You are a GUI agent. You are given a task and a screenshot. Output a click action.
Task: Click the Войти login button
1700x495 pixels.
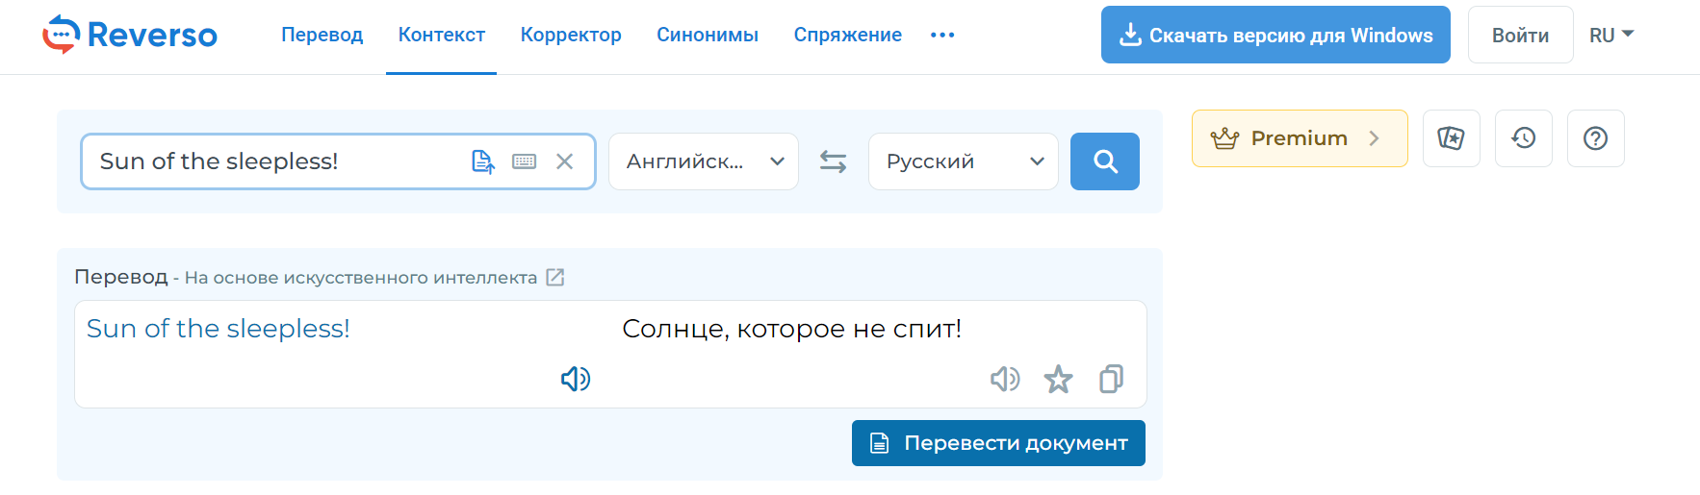click(1521, 35)
